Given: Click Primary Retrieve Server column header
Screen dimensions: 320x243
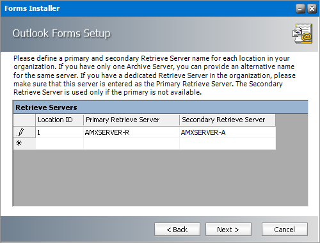Looking at the screenshot, I should coord(131,120).
